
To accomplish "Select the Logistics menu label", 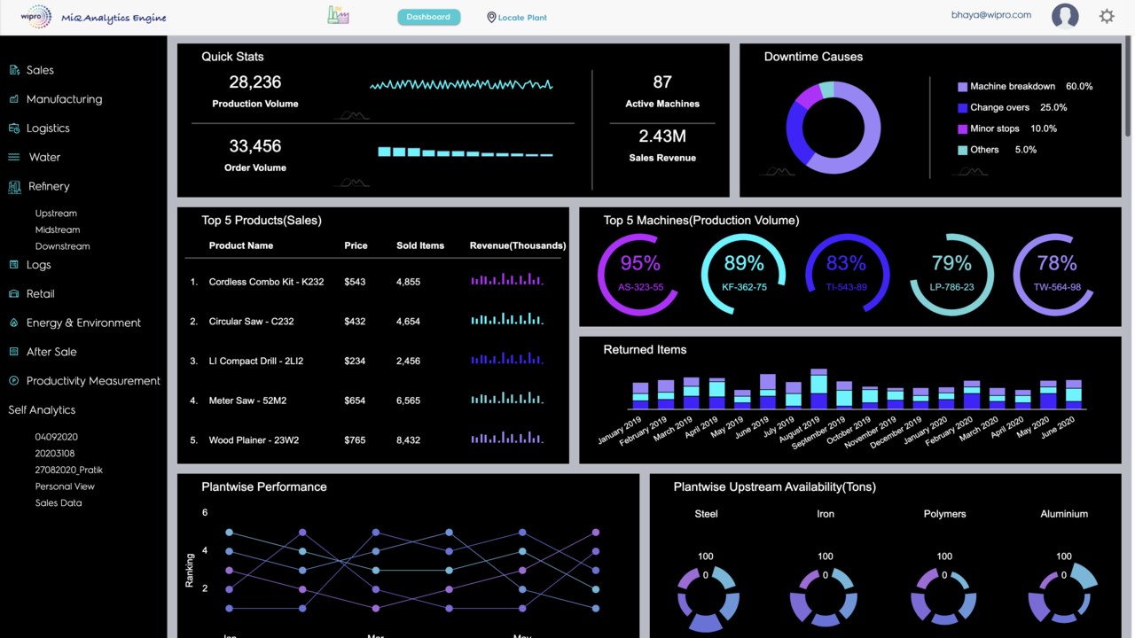I will click(x=48, y=128).
